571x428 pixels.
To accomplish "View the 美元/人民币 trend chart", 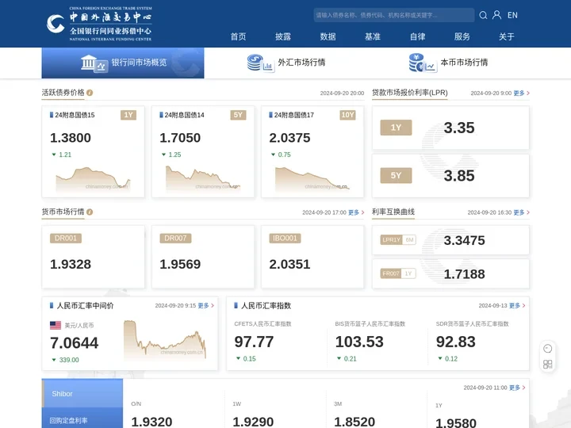I will click(165, 339).
